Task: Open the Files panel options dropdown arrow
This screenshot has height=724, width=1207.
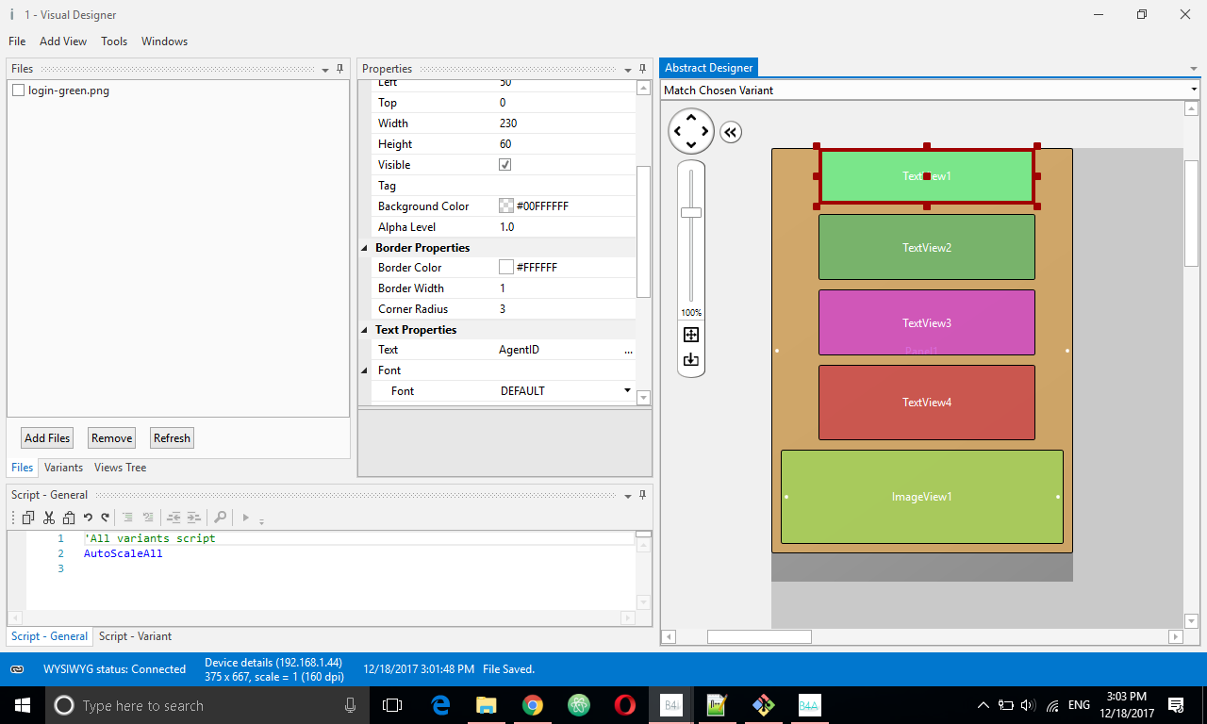Action: coord(325,70)
